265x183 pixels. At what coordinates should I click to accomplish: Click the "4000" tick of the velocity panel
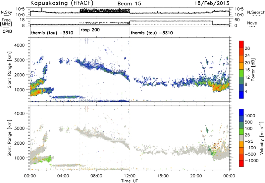coord(19,113)
